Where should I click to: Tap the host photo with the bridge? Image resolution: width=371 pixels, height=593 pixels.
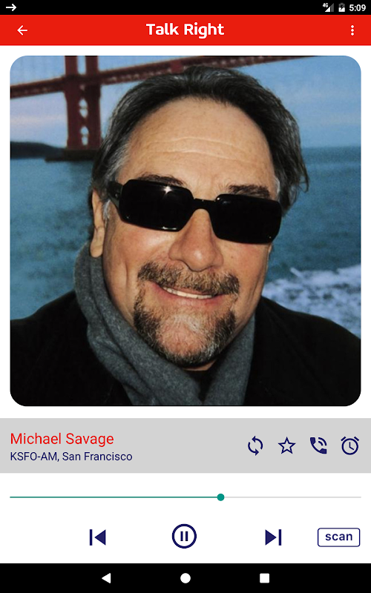(x=185, y=231)
